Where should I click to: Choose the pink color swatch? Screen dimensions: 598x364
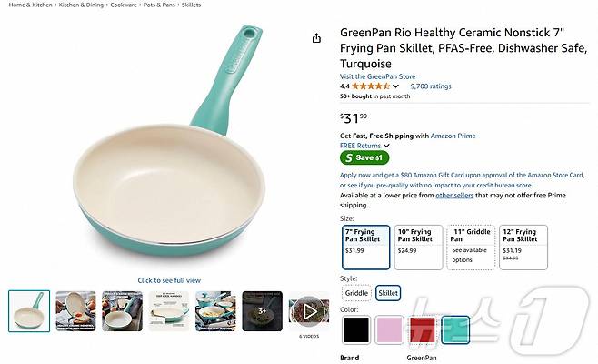coord(389,330)
